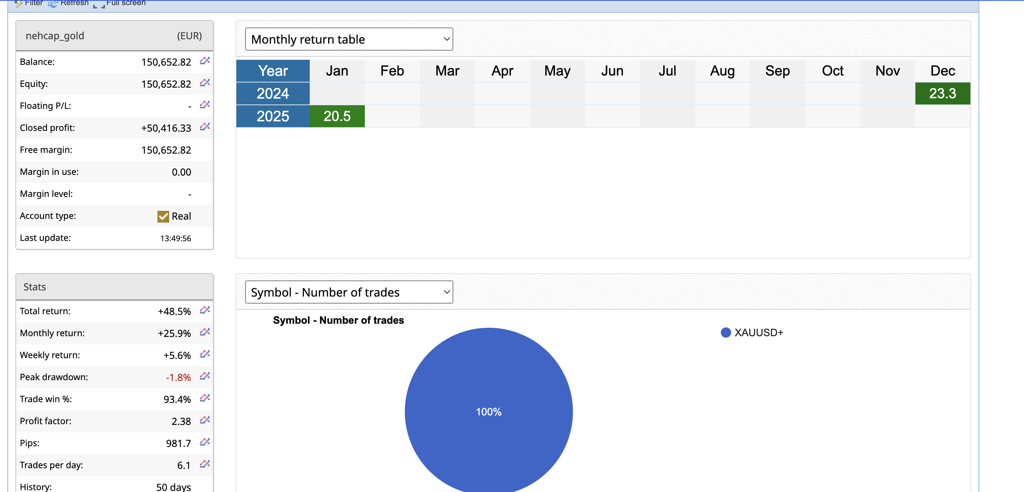The height and width of the screenshot is (492, 1024).
Task: Click the green 23.3 December cell
Action: 942,94
